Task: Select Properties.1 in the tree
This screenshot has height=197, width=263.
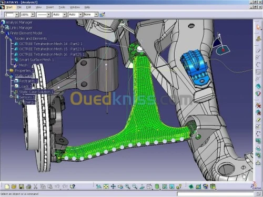Action: pyautogui.click(x=24, y=70)
